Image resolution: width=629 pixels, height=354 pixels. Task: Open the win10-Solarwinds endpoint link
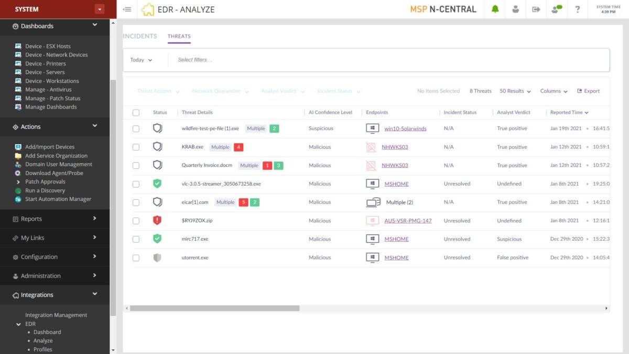point(405,128)
